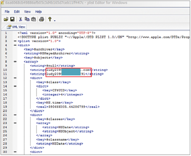Click the Print toolbar icon
The width and height of the screenshot is (191, 156).
(42, 19)
